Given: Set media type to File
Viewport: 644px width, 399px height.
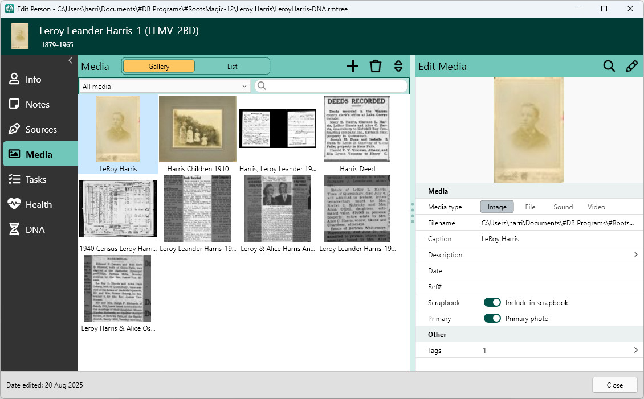Looking at the screenshot, I should 530,207.
